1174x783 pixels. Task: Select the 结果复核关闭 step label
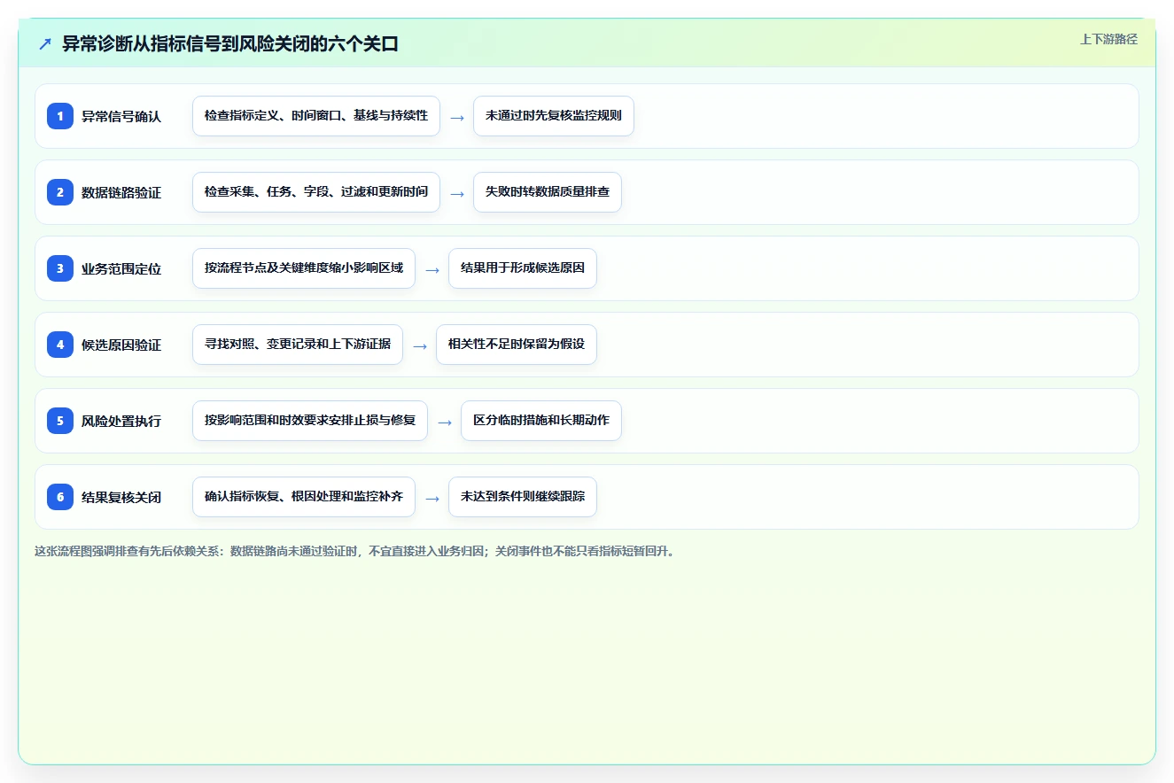pyautogui.click(x=121, y=497)
